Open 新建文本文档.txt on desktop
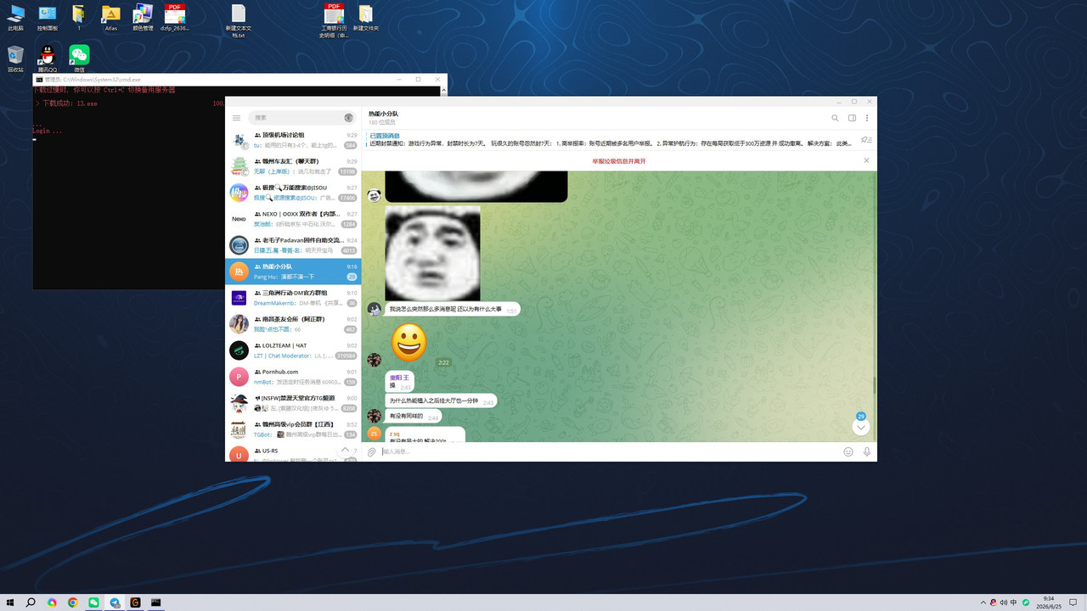 click(239, 20)
